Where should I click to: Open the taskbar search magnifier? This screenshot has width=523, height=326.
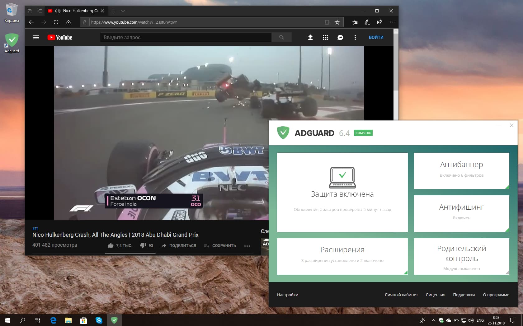22,320
